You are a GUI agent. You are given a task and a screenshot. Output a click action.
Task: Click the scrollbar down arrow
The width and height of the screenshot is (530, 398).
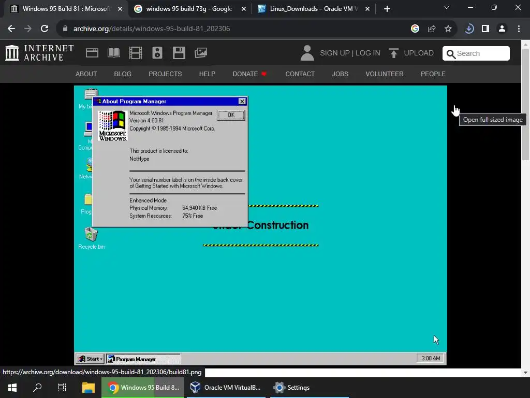tap(526, 373)
